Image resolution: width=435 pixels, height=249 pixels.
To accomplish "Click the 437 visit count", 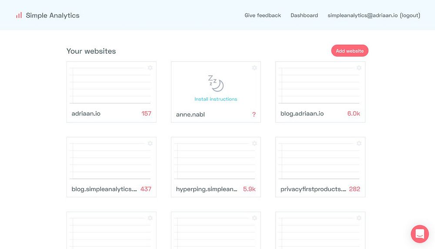I will point(146,189).
